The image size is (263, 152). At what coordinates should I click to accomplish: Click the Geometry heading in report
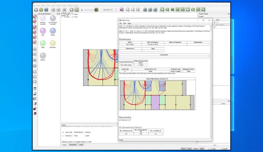(125, 117)
